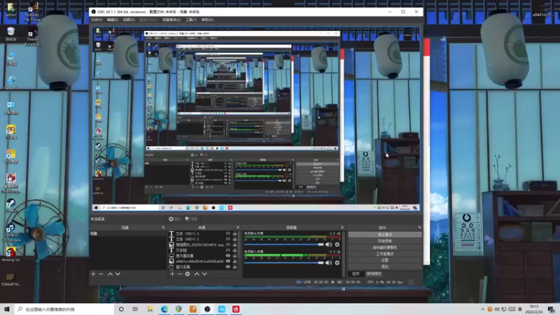Move the source down in the Sources list
The height and width of the screenshot is (315, 560).
(x=204, y=274)
